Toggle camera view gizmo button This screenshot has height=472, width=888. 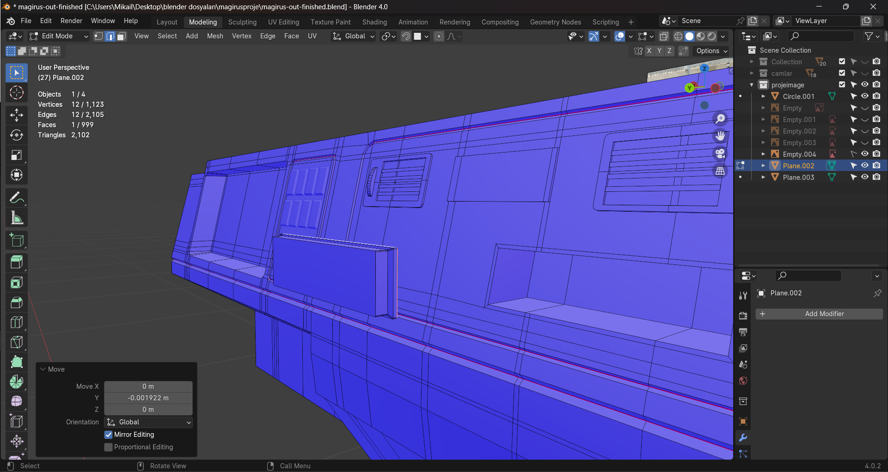720,153
